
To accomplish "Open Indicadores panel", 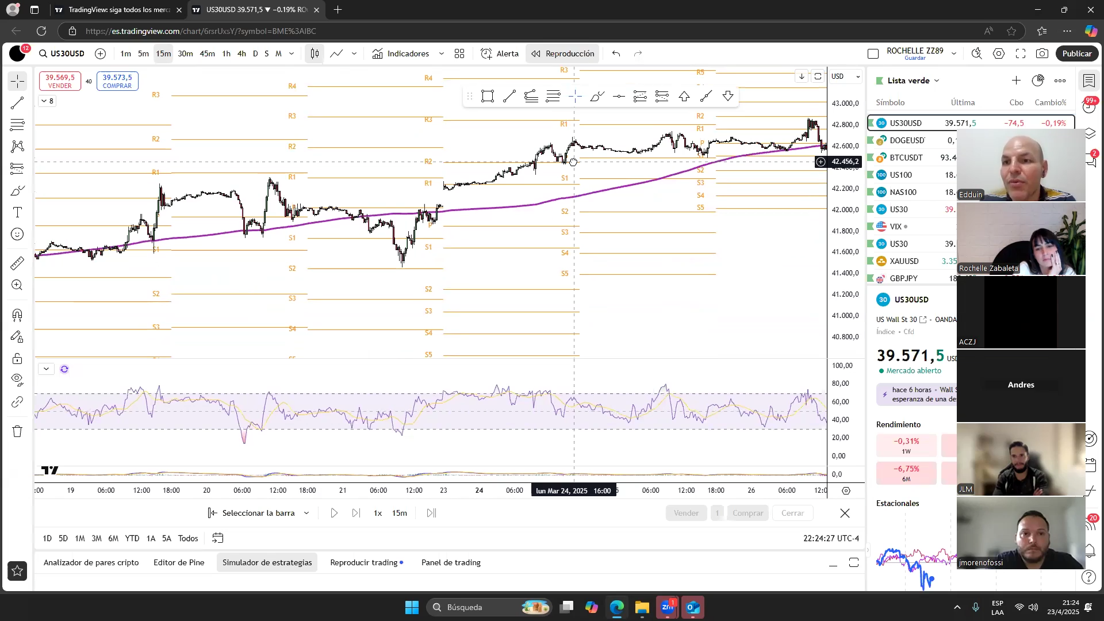I will tap(401, 53).
